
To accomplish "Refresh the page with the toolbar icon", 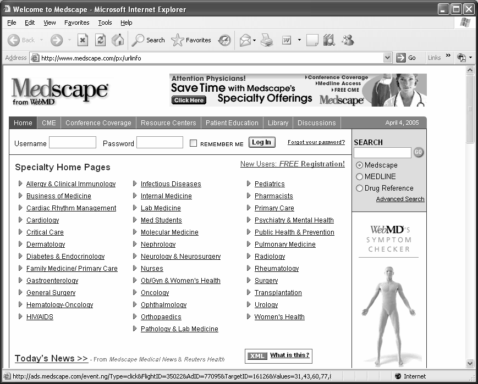I will pos(100,40).
